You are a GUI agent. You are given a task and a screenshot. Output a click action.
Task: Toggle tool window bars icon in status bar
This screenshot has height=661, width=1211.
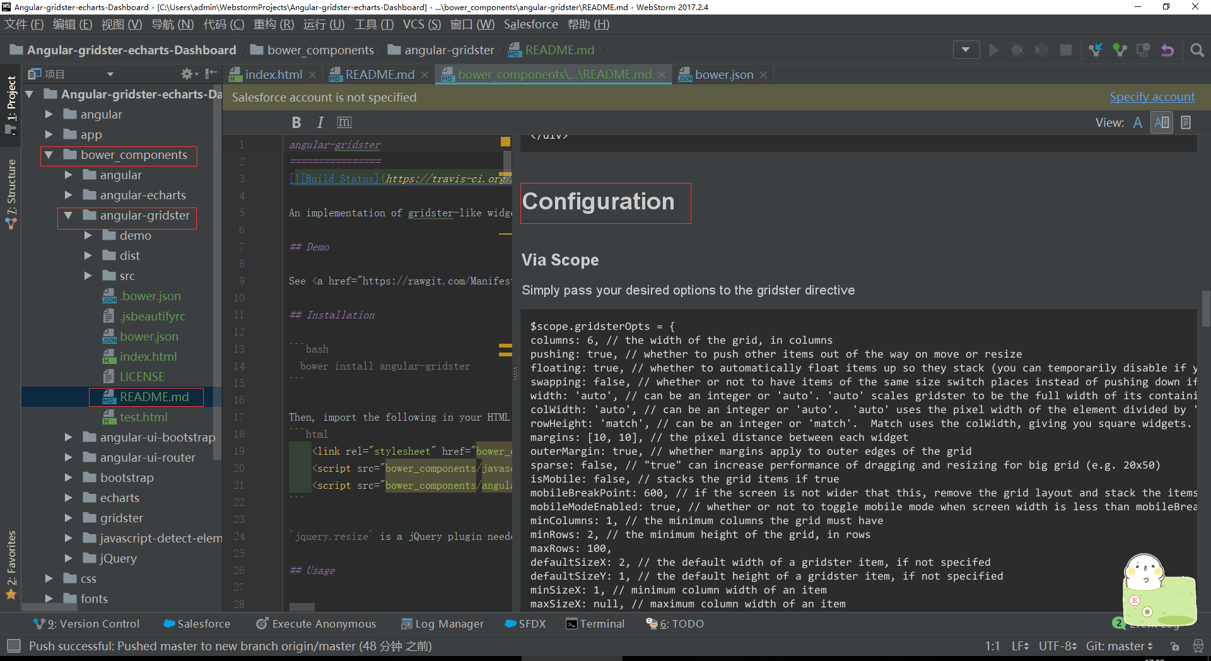pos(14,646)
